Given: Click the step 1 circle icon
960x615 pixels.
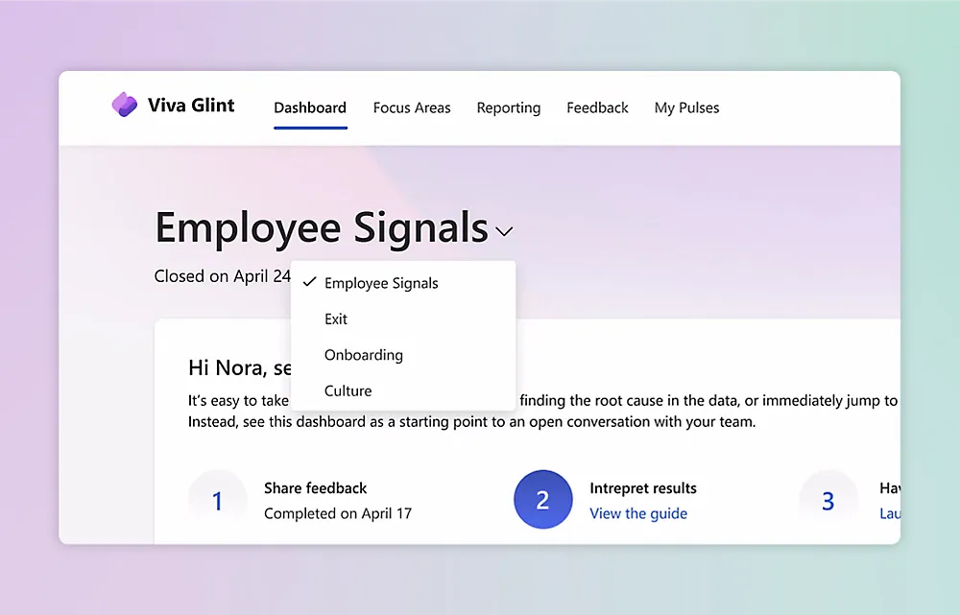Looking at the screenshot, I should (218, 500).
